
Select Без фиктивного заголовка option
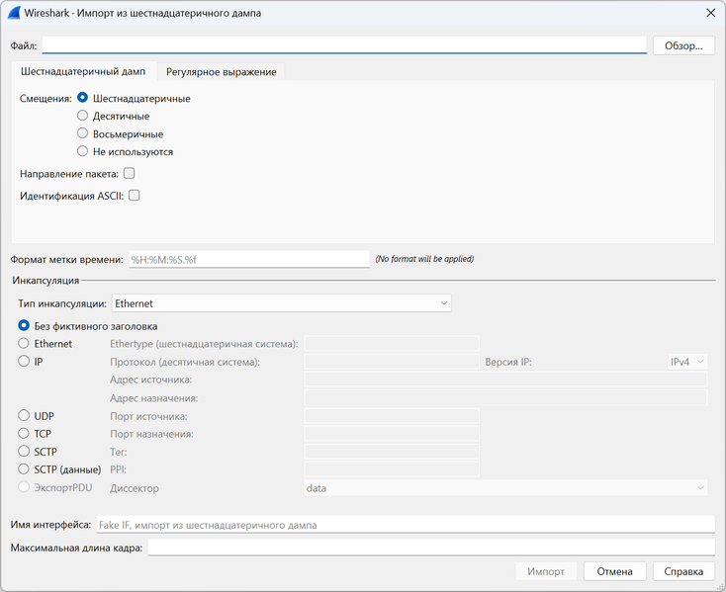tap(24, 325)
